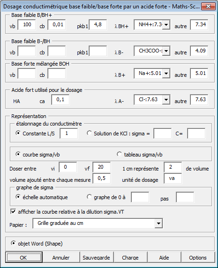218x268 pixels.
Task: Click the empty cb field in Base faible B-/BH
Action: (x=57, y=51)
